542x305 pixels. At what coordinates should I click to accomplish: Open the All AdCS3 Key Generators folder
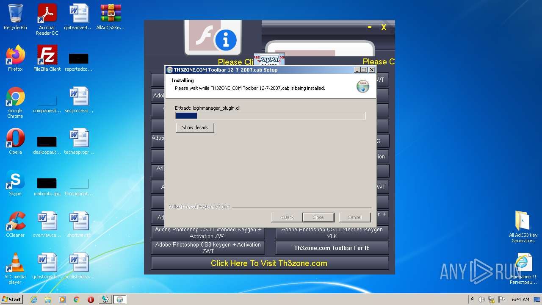tap(523, 227)
